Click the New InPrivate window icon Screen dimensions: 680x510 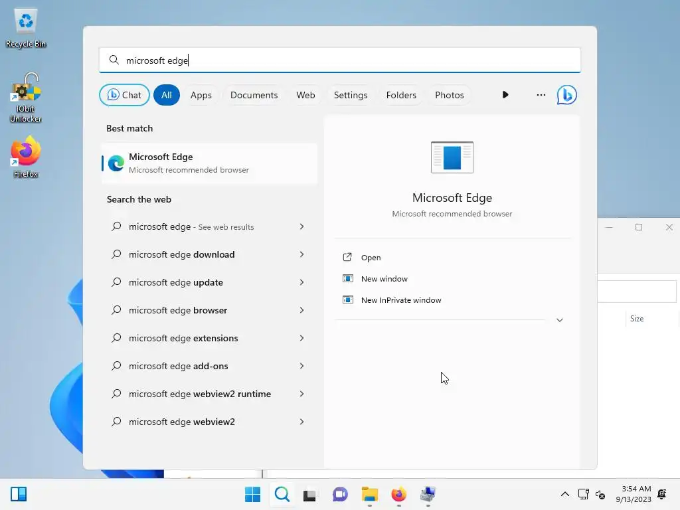tap(348, 299)
